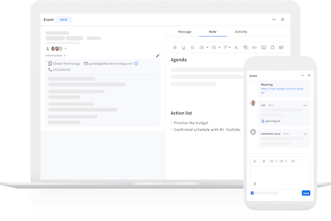Open the Google Meet meeting link
This screenshot has width=331, height=221.
tap(278, 90)
